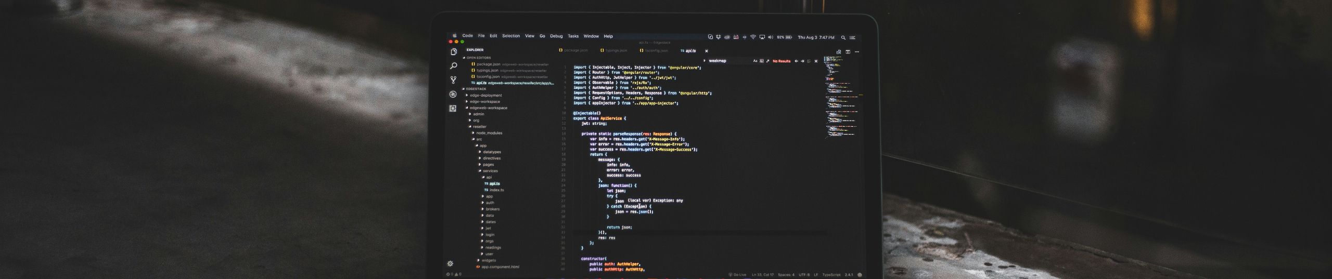
Task: Click the Apple menu icon
Action: (454, 36)
